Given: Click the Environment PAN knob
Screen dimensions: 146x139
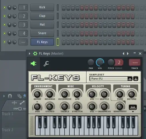Looking at the screenshot, I should point(37,107).
